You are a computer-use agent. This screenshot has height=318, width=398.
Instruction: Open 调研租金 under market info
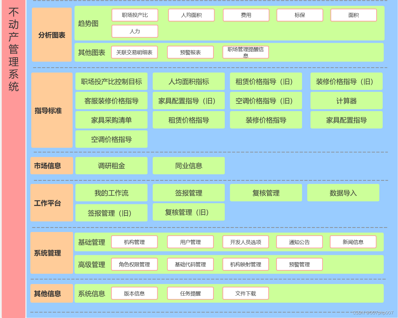[112, 166]
